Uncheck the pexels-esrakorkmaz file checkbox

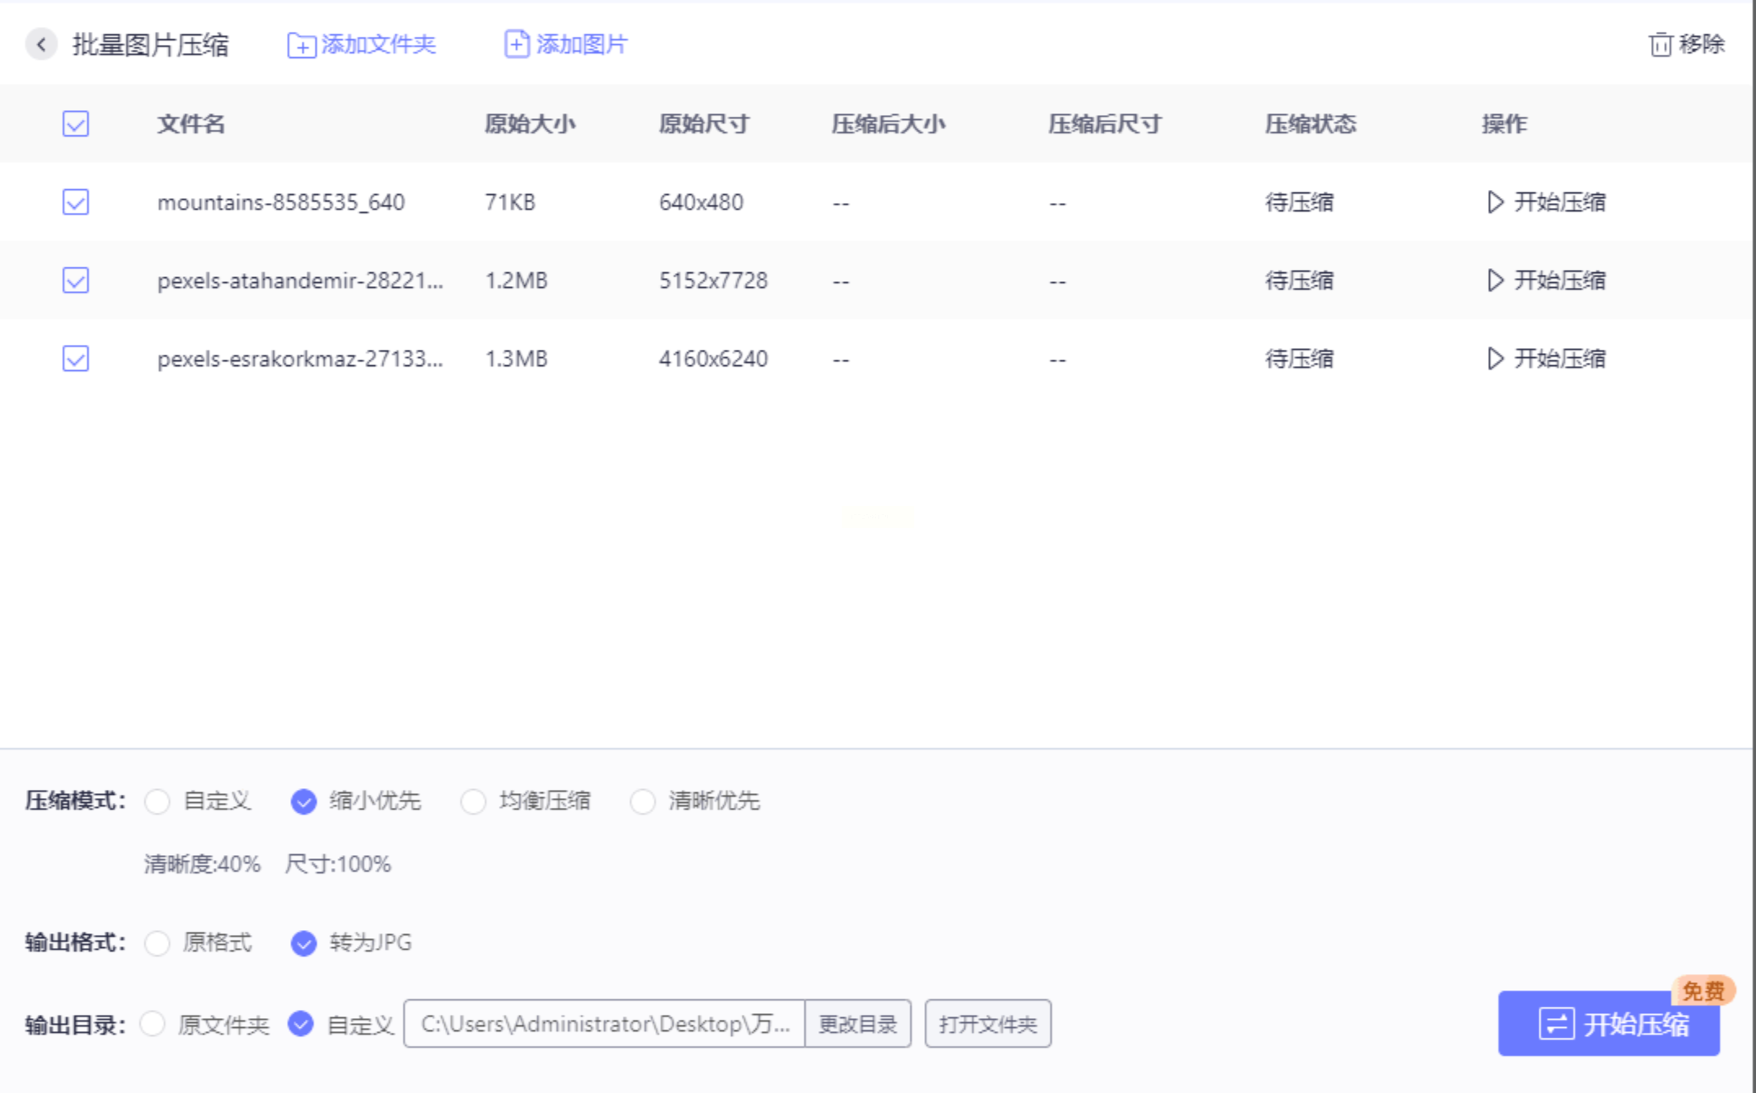pyautogui.click(x=76, y=359)
